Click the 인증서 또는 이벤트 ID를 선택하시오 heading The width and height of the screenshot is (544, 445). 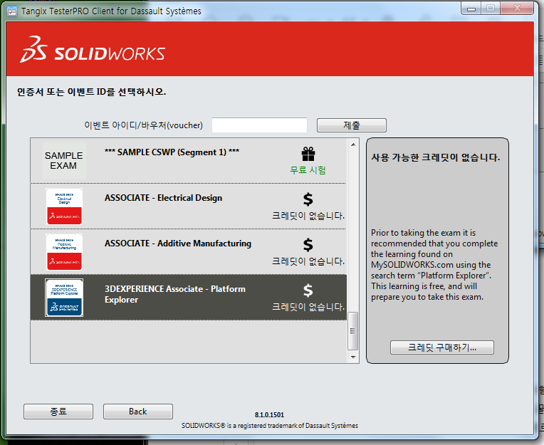tap(92, 92)
